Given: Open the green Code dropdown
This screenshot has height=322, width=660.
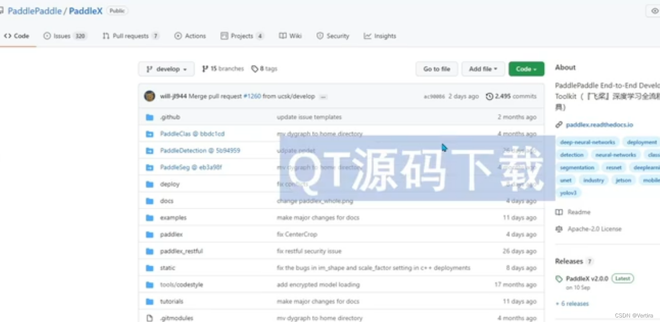Looking at the screenshot, I should (527, 69).
